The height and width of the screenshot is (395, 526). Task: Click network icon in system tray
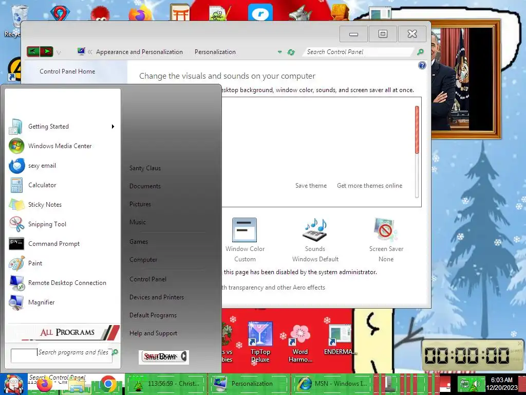465,384
